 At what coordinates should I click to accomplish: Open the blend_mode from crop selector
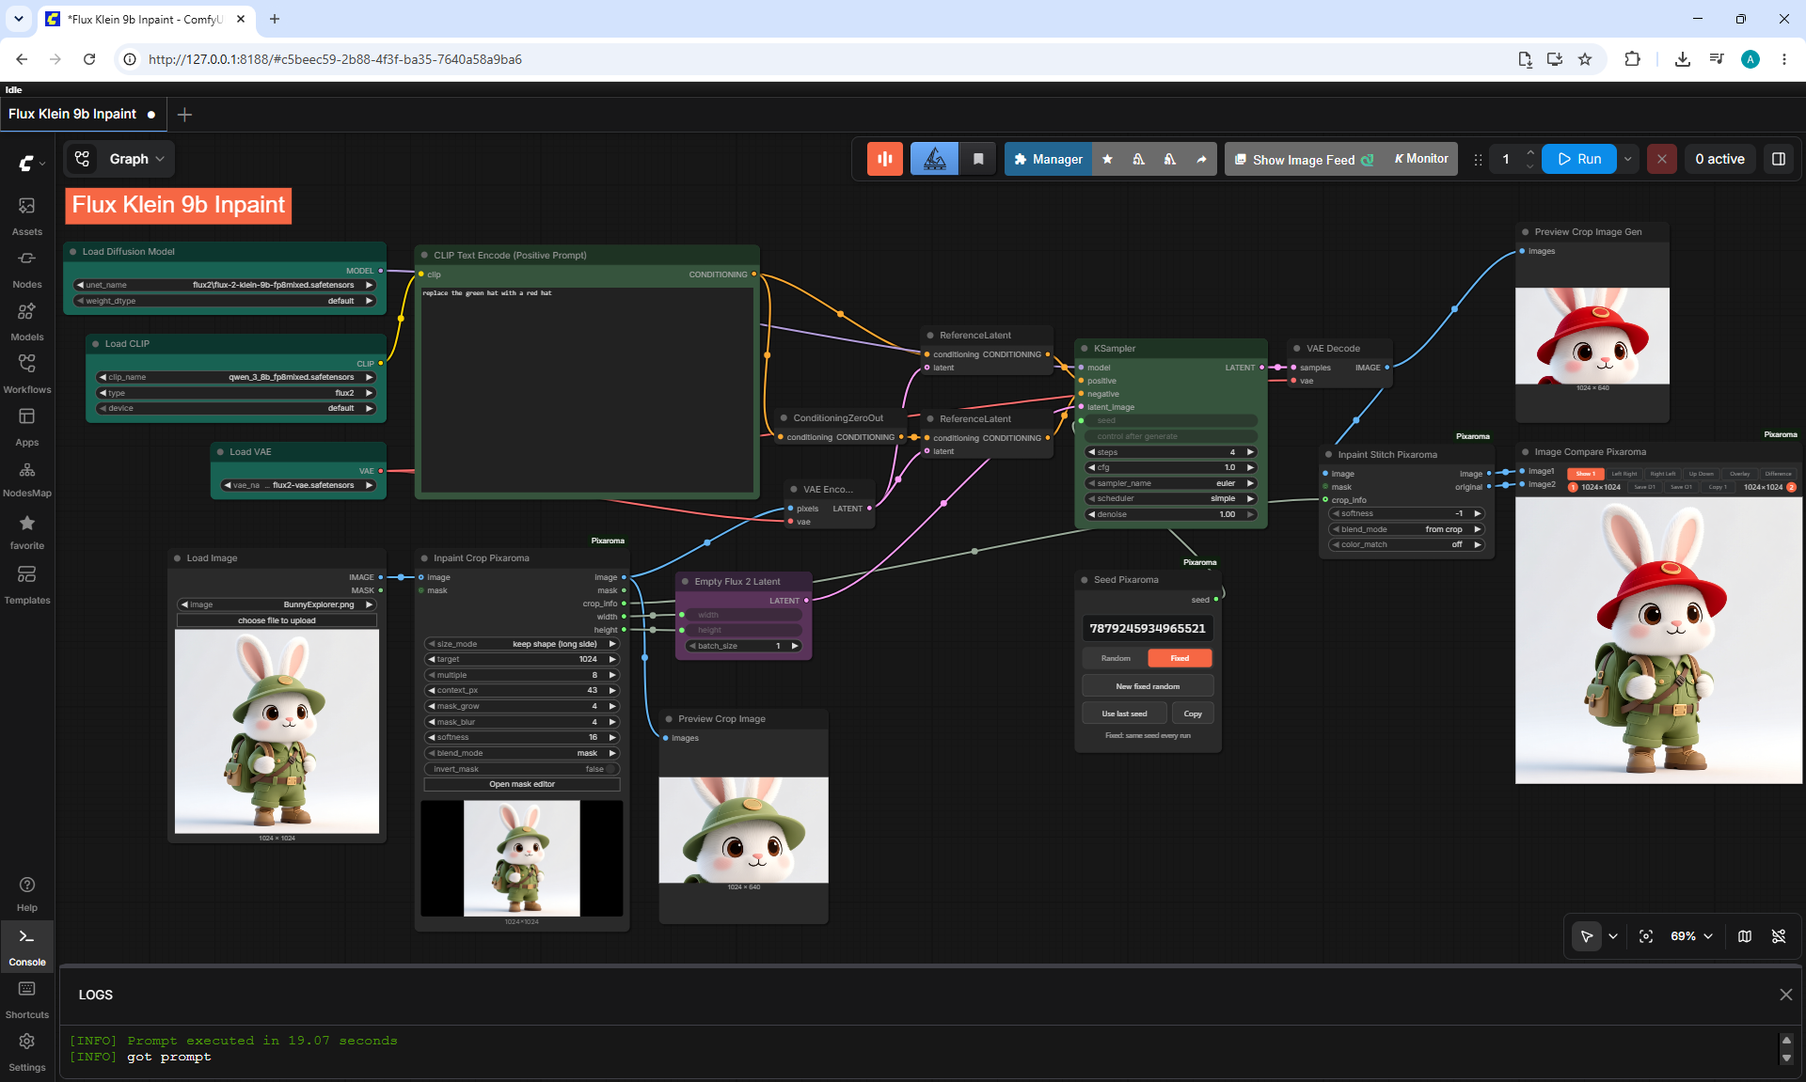point(1406,529)
